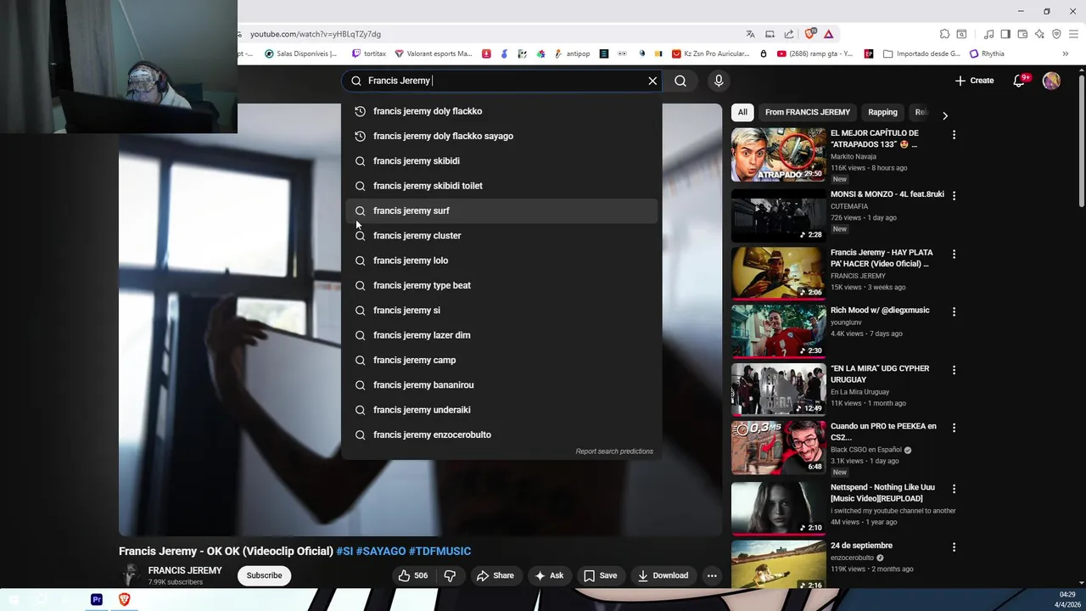Open media control music note icon

(x=988, y=34)
